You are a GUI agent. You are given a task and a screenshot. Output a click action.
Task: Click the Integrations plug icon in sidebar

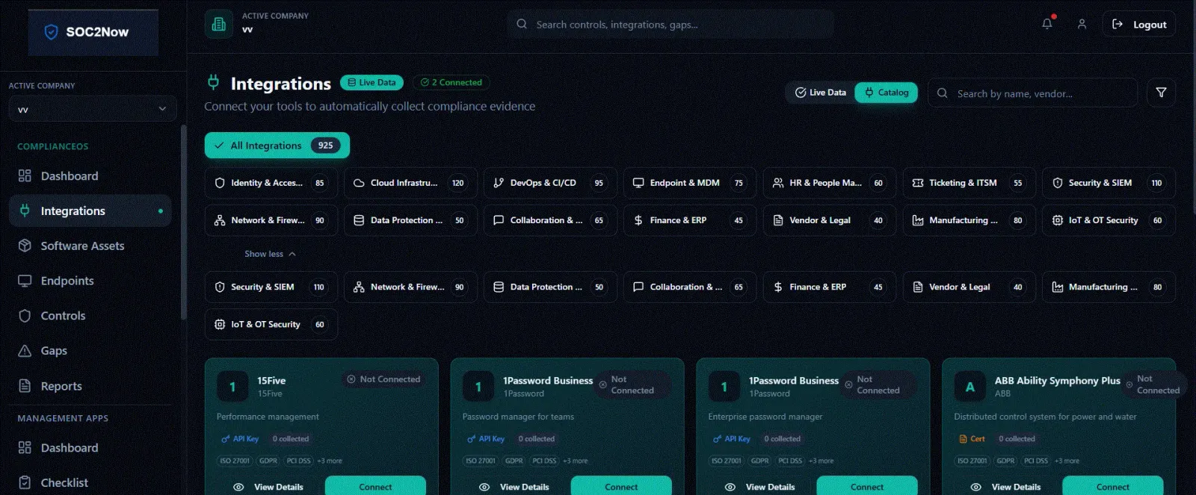(25, 211)
